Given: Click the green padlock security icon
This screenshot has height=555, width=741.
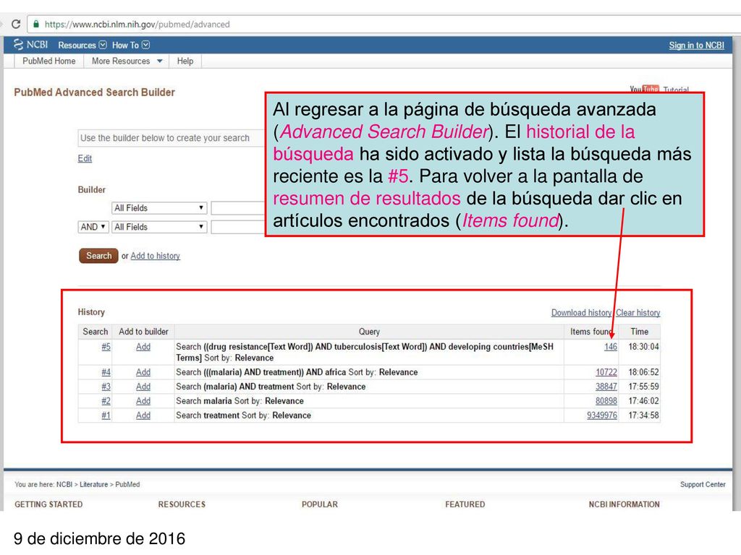Looking at the screenshot, I should pyautogui.click(x=36, y=24).
